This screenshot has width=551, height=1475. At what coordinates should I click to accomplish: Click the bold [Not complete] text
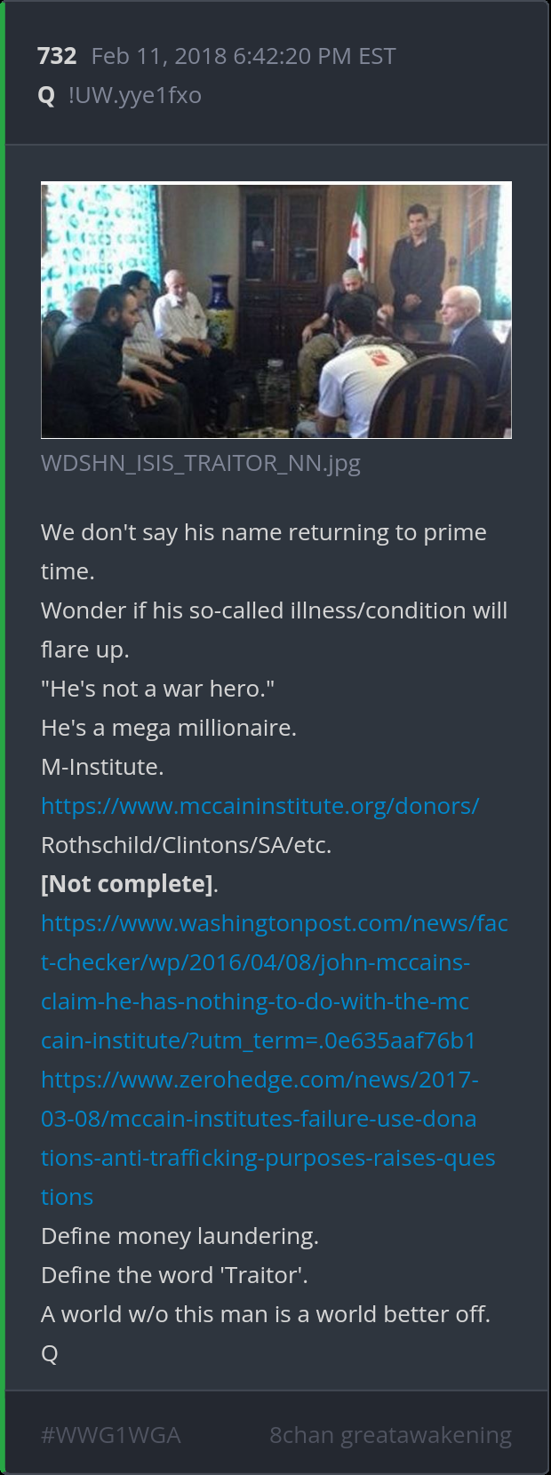127,884
